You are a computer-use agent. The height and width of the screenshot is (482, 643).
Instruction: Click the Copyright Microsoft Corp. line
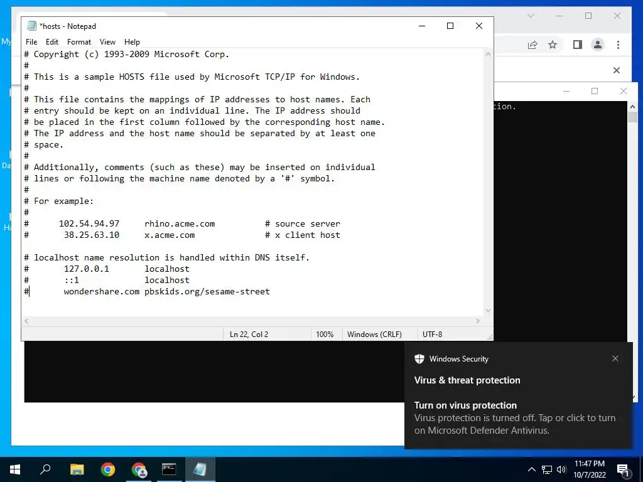tap(126, 54)
